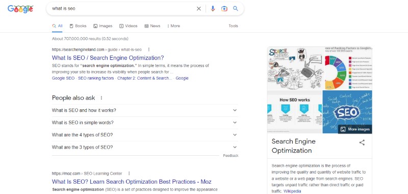Screen dimensions: 408x194
Task: Open search by image camera icon
Action: [x=224, y=9]
